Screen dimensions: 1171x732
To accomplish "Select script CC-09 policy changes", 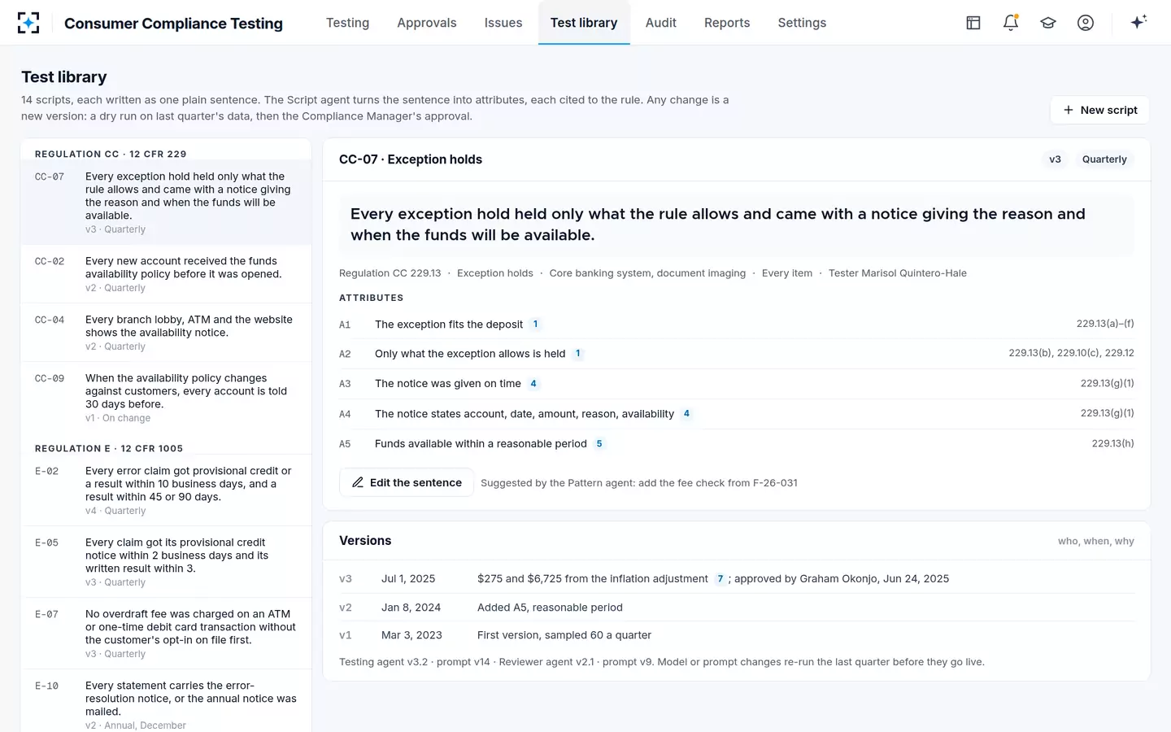I will 166,398.
